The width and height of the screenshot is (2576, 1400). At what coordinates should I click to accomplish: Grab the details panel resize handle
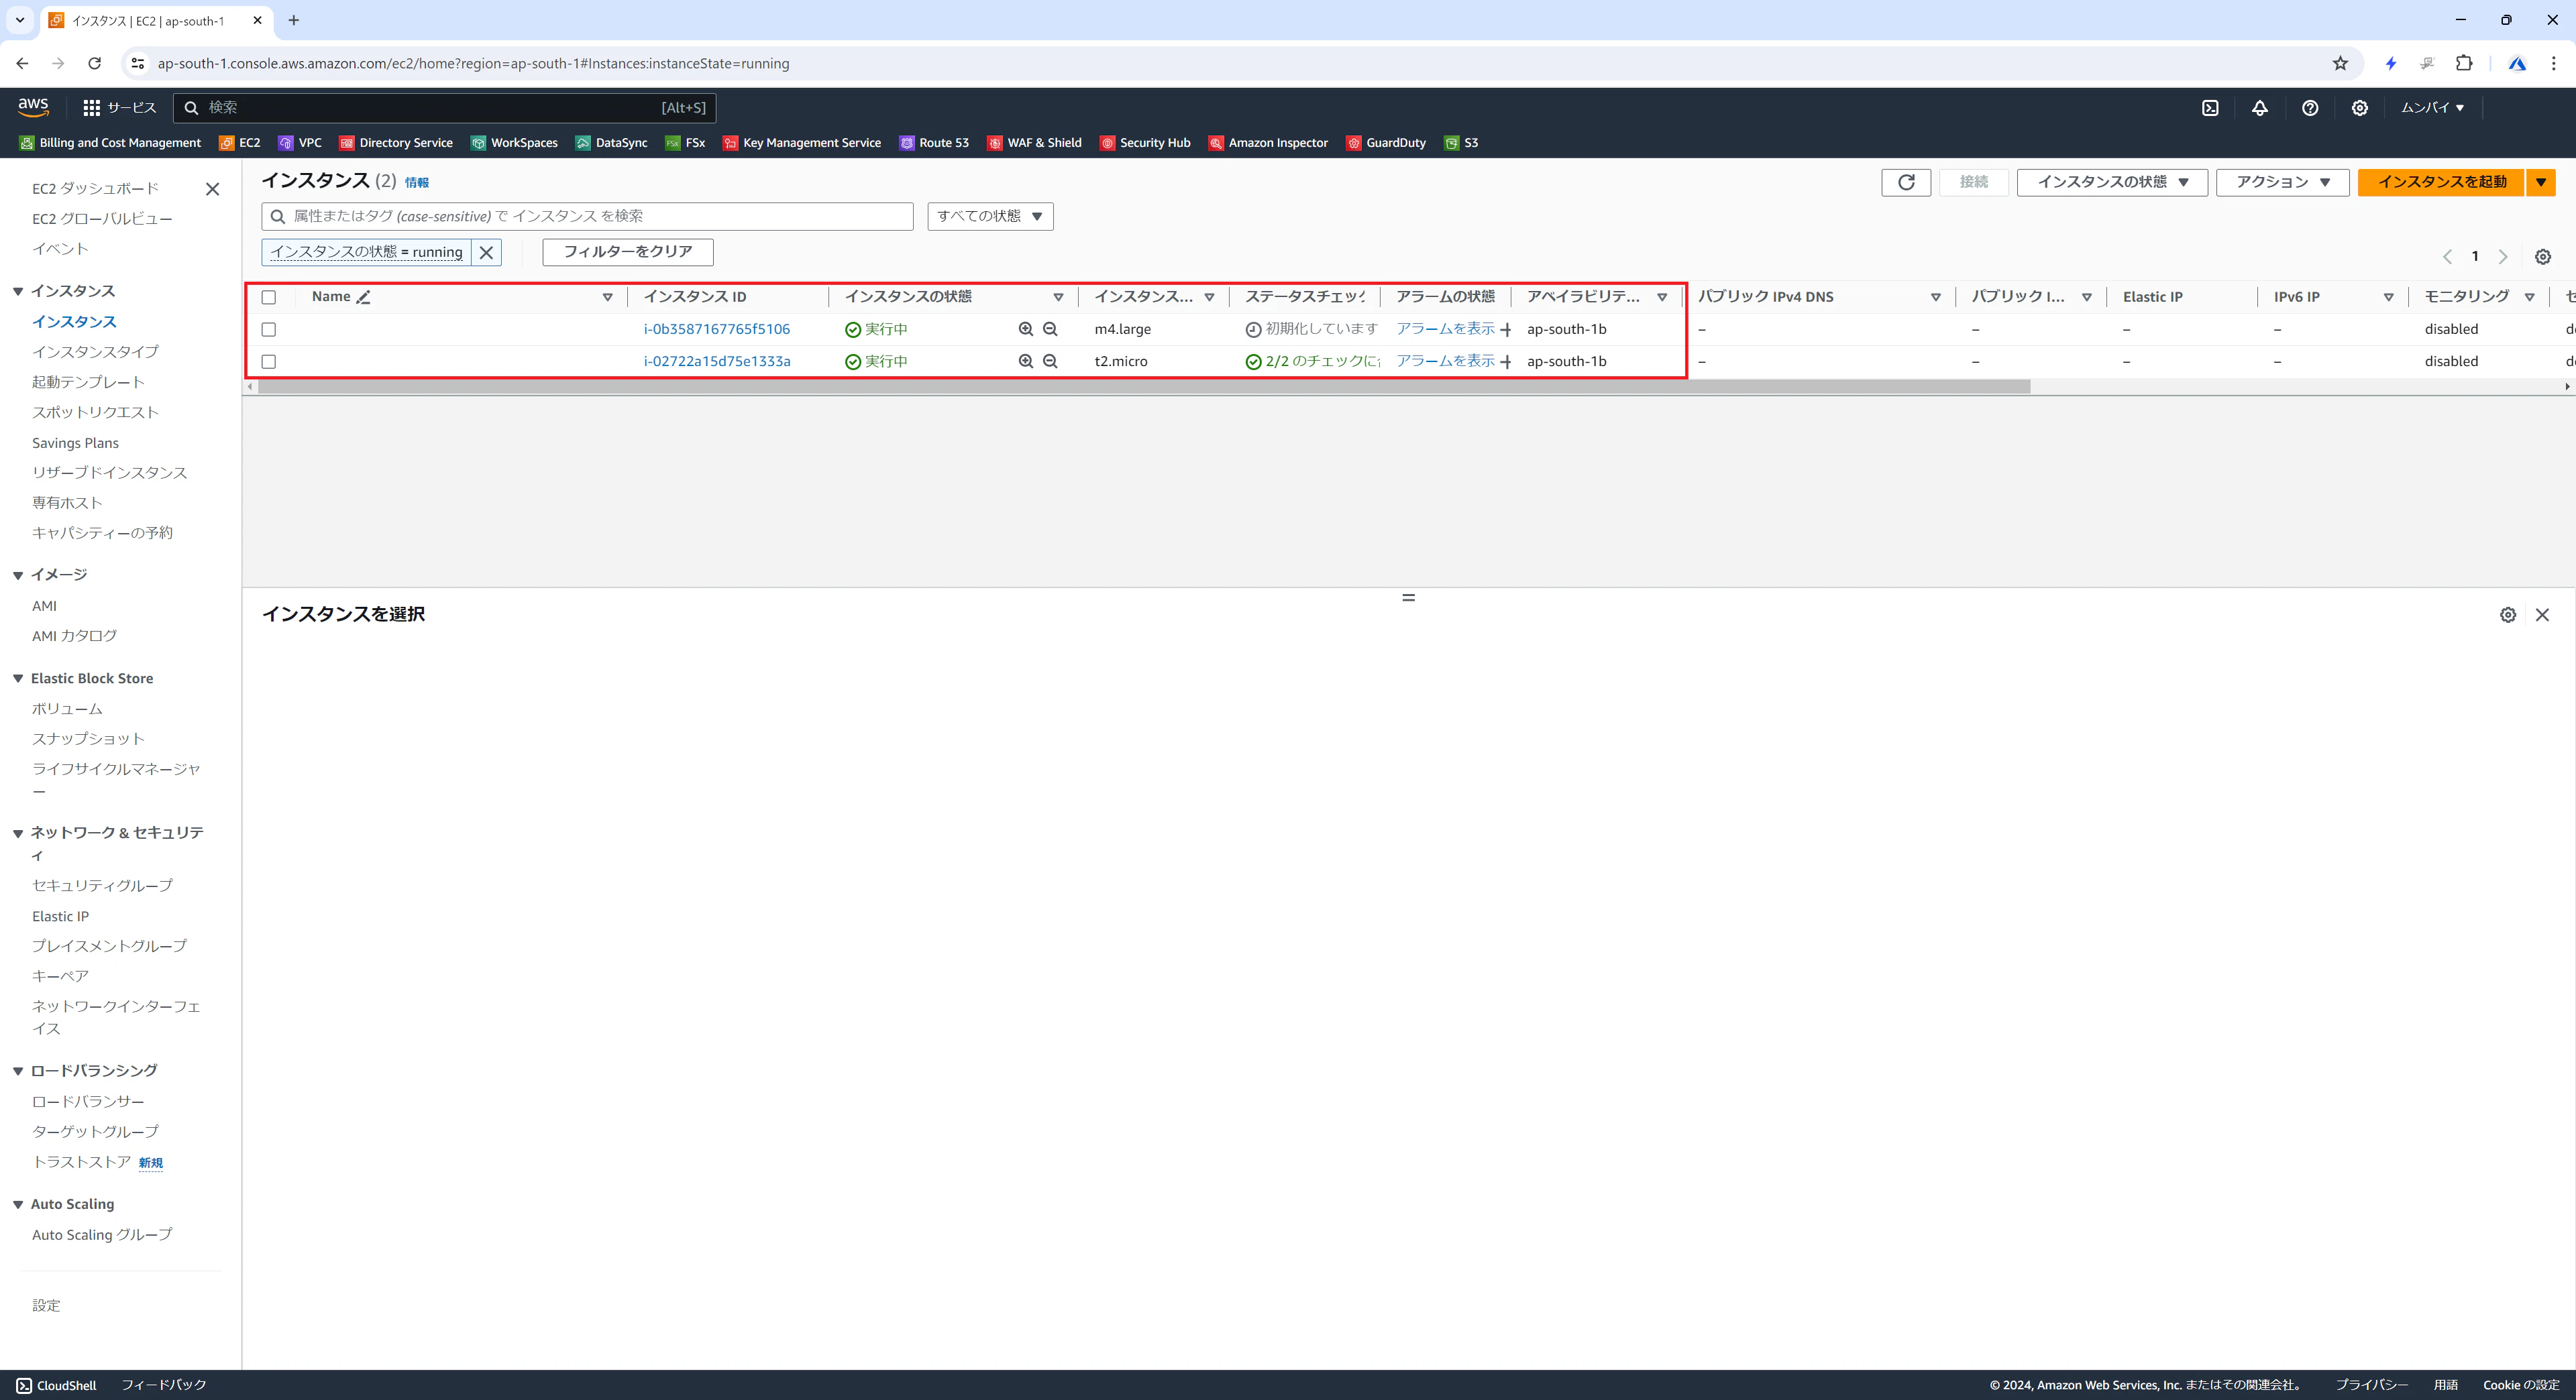(x=1408, y=597)
